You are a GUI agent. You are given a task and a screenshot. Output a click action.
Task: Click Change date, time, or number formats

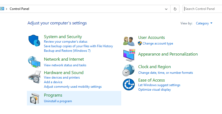pyautogui.click(x=165, y=73)
